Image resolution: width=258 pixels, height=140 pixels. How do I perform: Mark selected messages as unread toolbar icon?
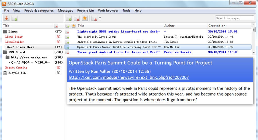(77, 18)
